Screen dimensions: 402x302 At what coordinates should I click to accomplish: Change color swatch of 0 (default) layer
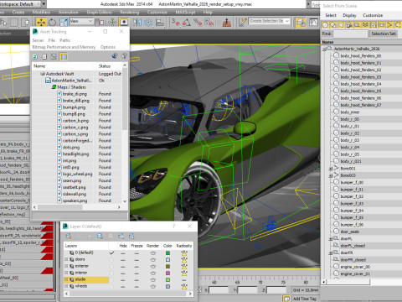pyautogui.click(x=167, y=253)
